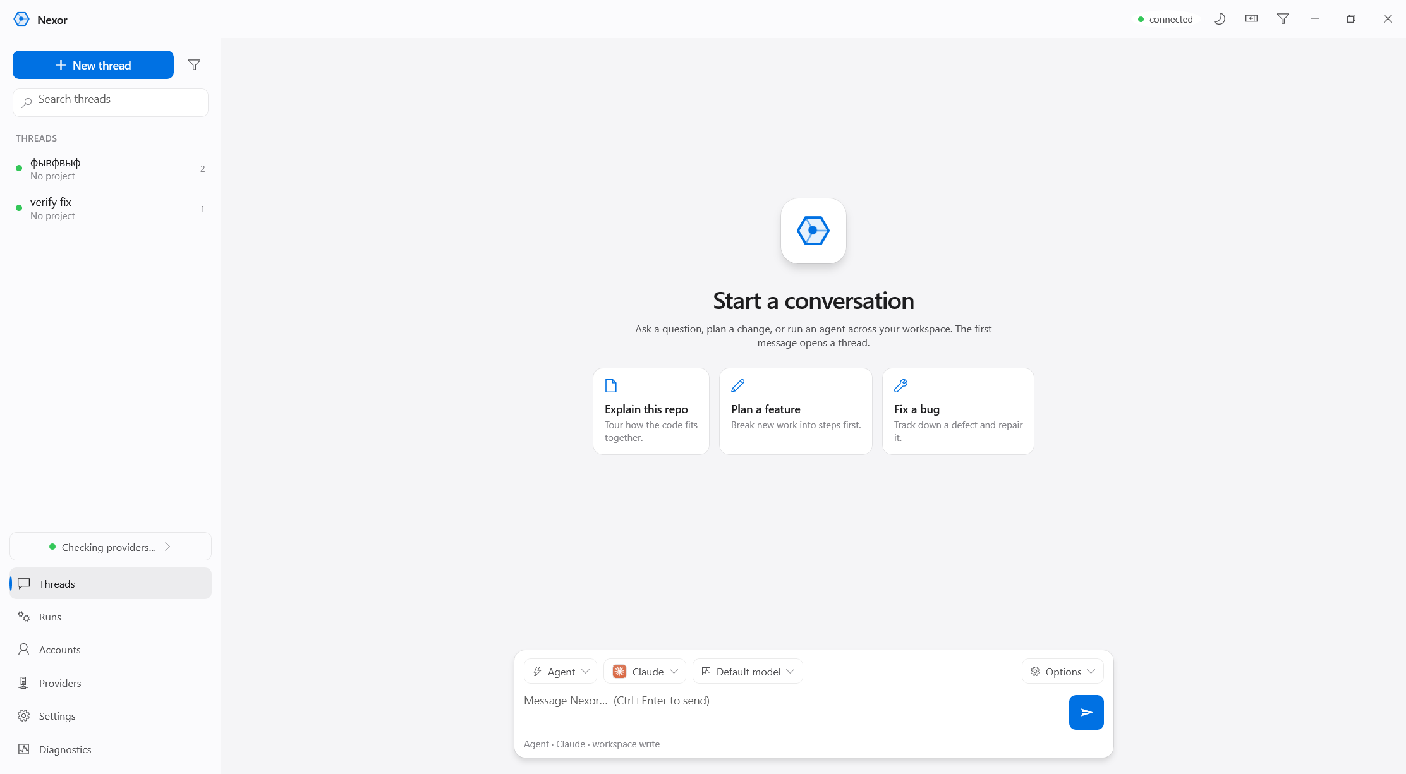Click the document icon on Explain this repo
Screen dimensions: 1406x774
point(611,385)
